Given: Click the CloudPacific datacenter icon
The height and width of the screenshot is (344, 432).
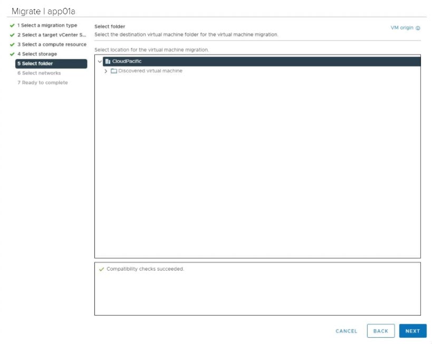Looking at the screenshot, I should 108,62.
